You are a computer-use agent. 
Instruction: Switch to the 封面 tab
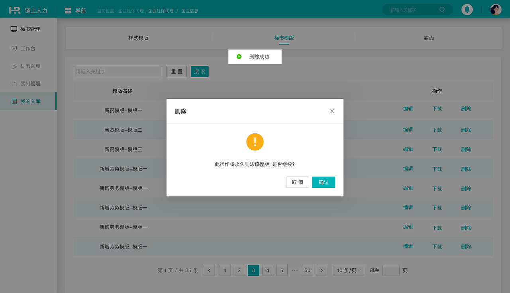click(x=429, y=38)
